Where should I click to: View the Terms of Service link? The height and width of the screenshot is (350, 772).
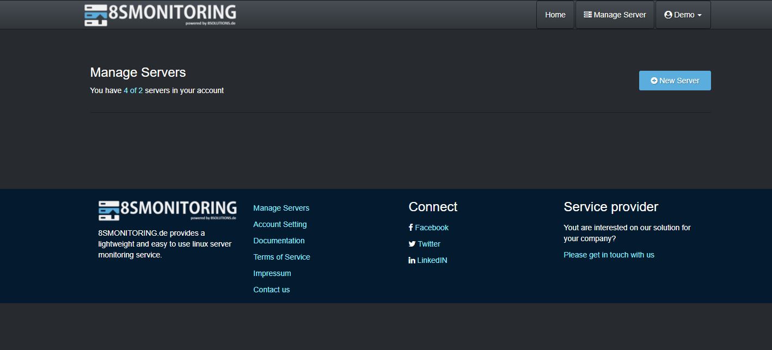click(281, 257)
